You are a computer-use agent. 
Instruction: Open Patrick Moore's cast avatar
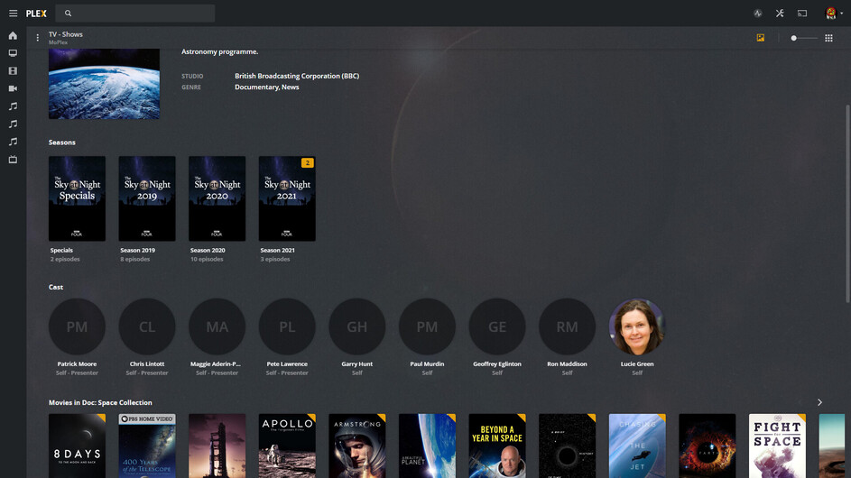[x=77, y=326]
